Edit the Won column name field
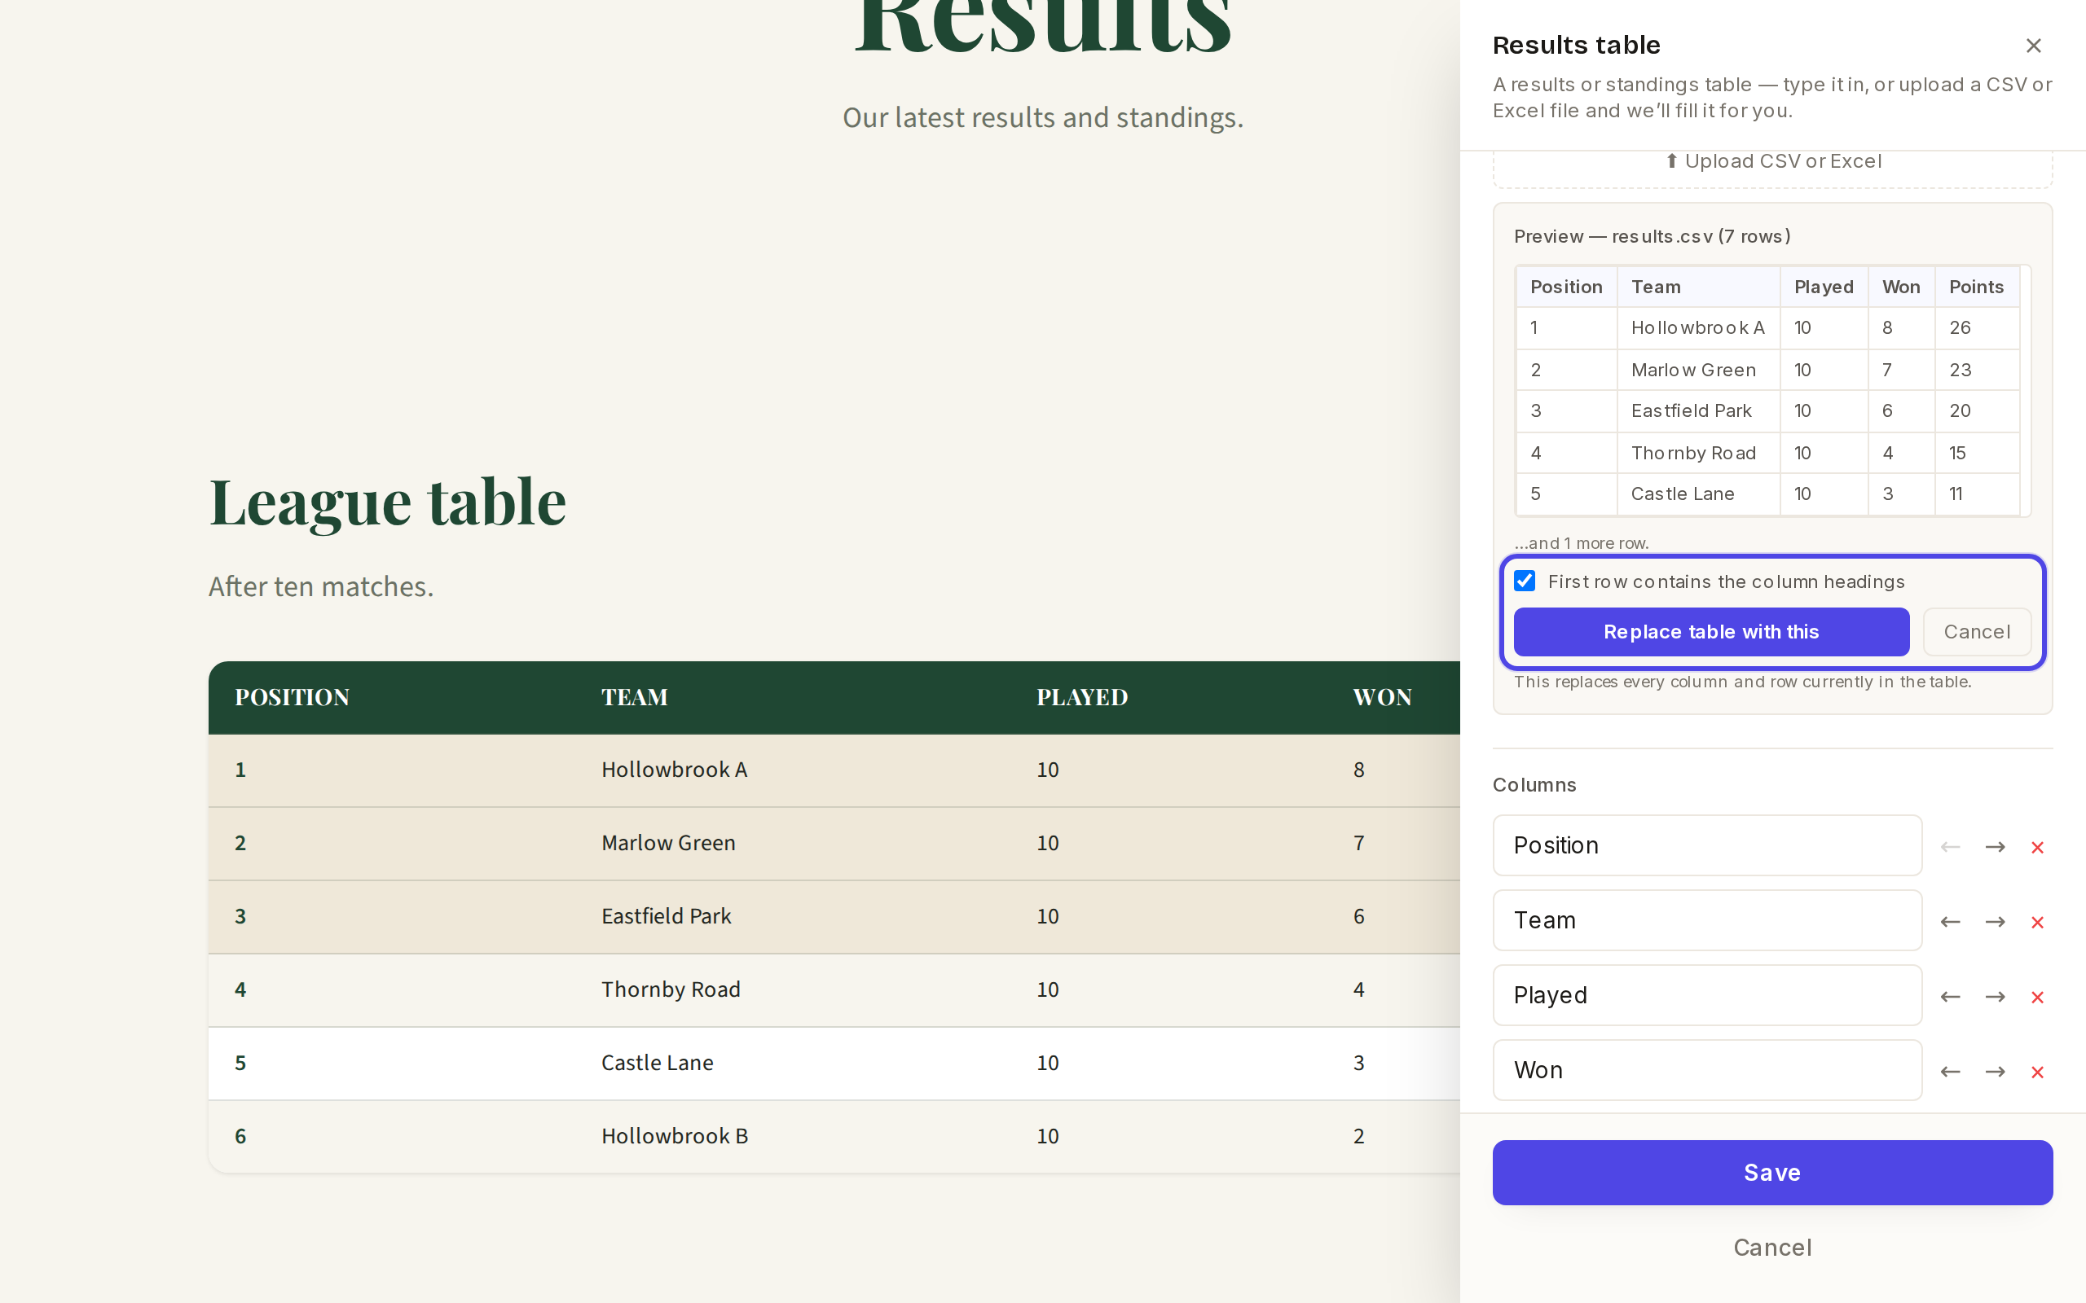The height and width of the screenshot is (1303, 2086). pos(1707,1070)
